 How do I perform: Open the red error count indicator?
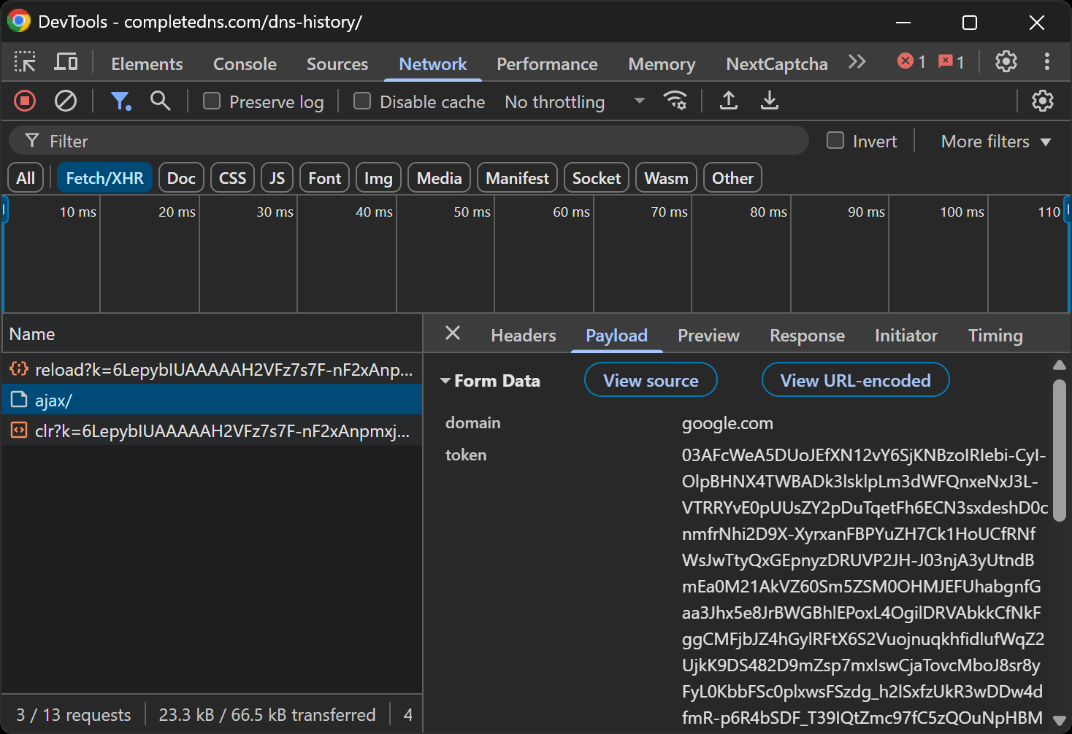(912, 62)
